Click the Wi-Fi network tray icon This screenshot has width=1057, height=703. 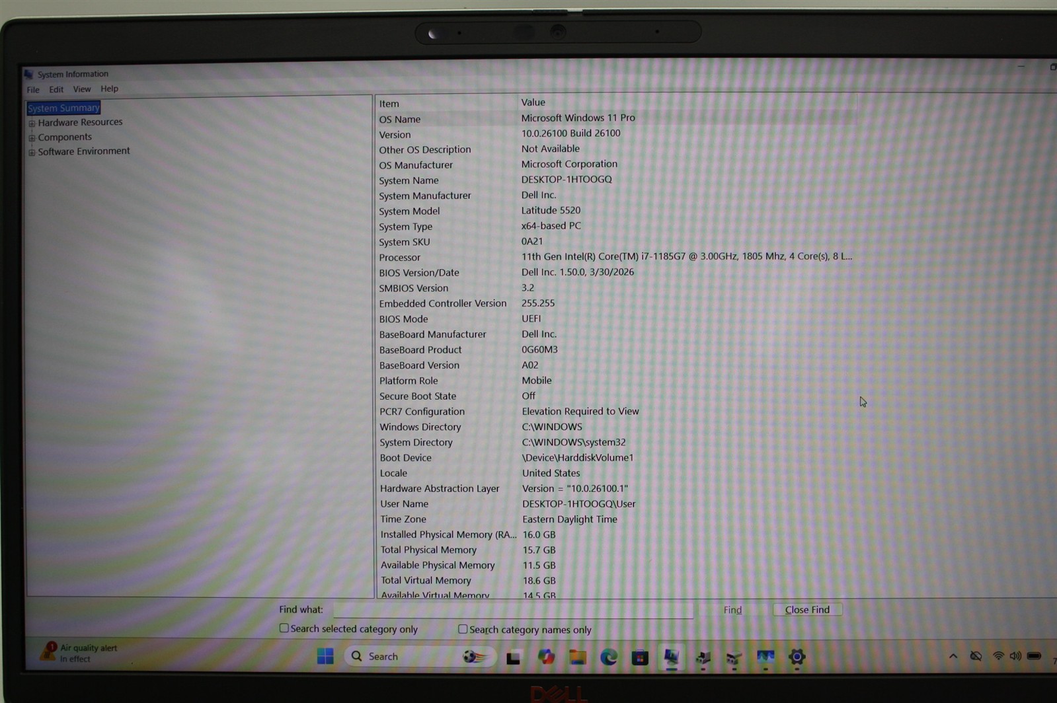(998, 656)
